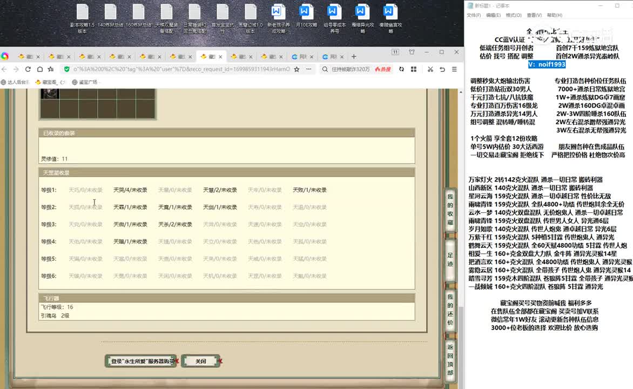Click Notepad line 3000+位老板的选择 欢迎比价 放心选购

pyautogui.click(x=544, y=327)
